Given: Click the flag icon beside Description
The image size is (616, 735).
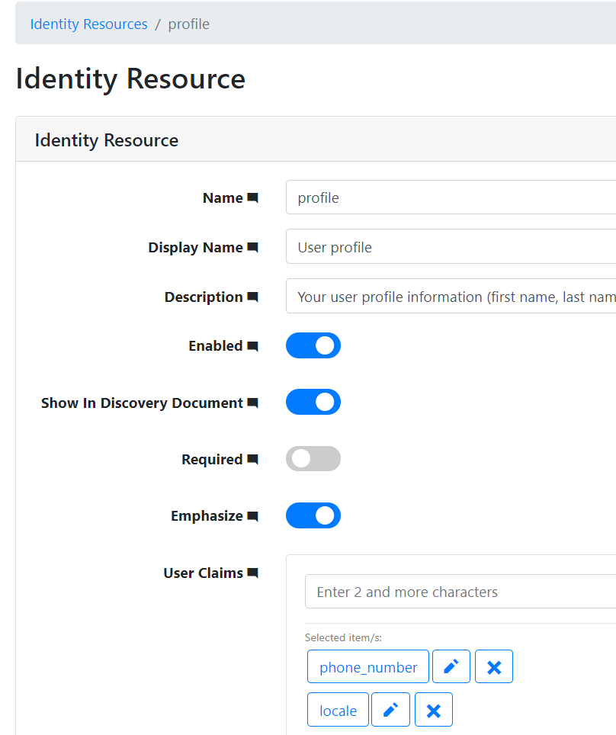Looking at the screenshot, I should (252, 297).
